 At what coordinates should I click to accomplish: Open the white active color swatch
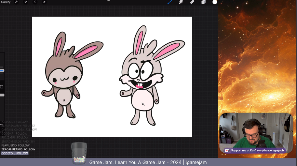215,2
